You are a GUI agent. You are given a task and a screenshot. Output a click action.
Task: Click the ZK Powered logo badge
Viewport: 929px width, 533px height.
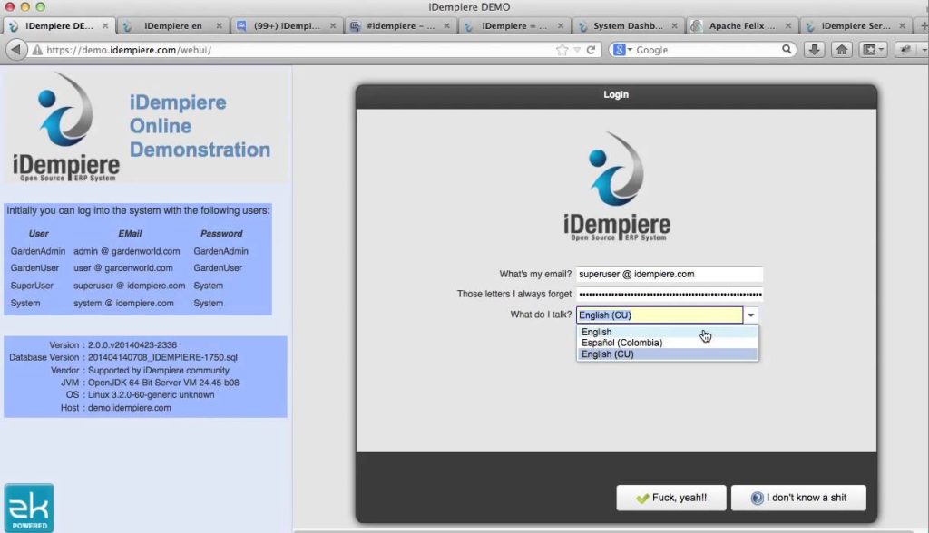[29, 508]
